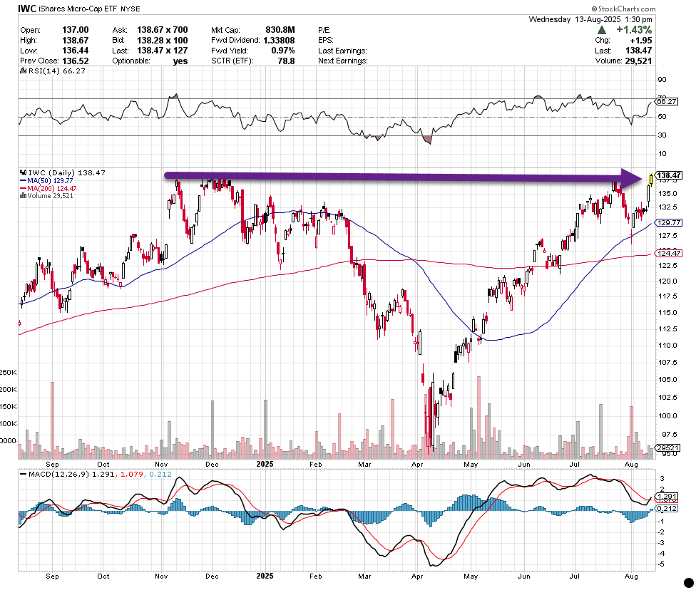Click the Low value 136.44
This screenshot has width=696, height=590.
point(76,51)
